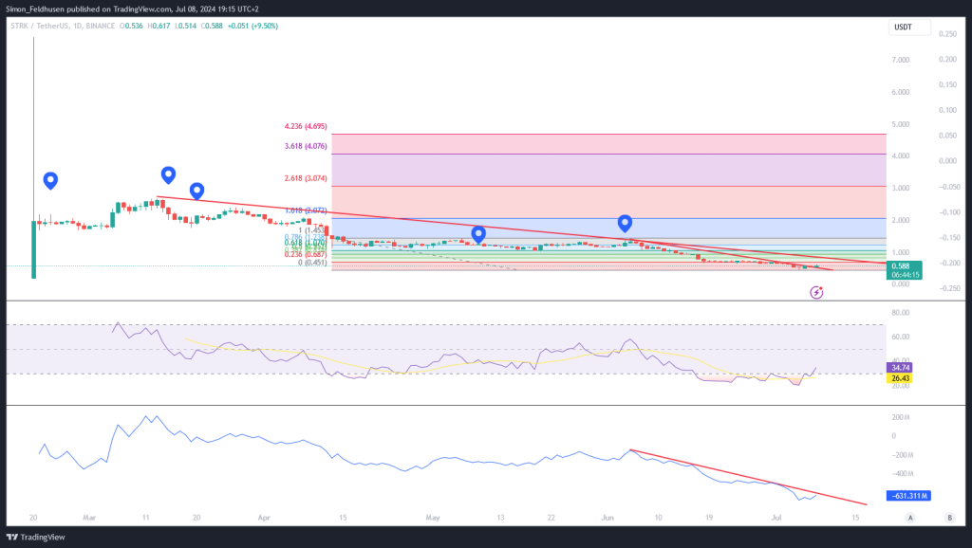
Task: Click the close value C0.588
Action: [212, 26]
